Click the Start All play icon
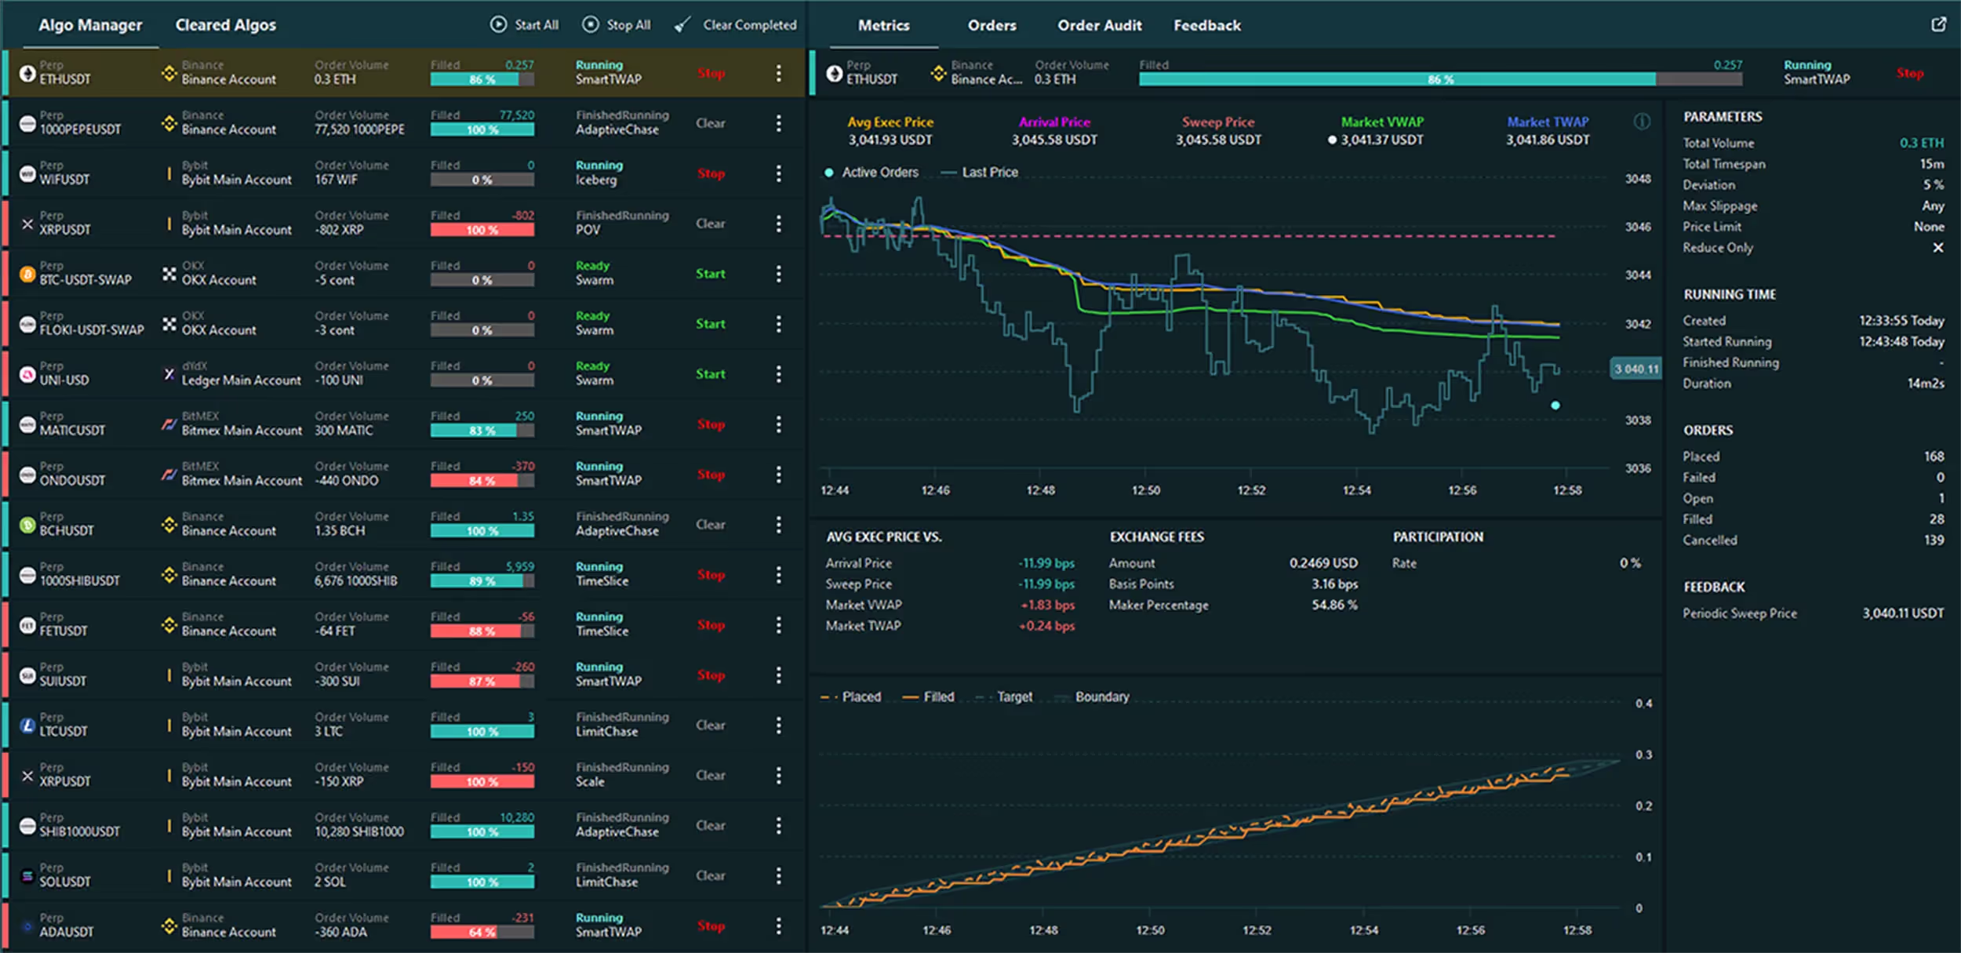 coord(498,24)
